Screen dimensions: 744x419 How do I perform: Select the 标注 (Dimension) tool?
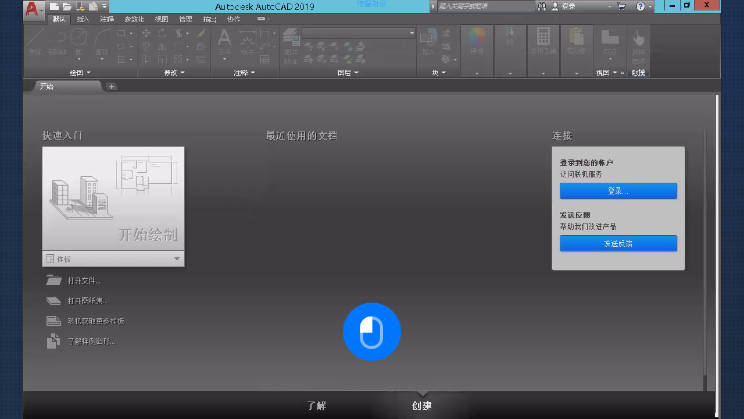[x=247, y=41]
